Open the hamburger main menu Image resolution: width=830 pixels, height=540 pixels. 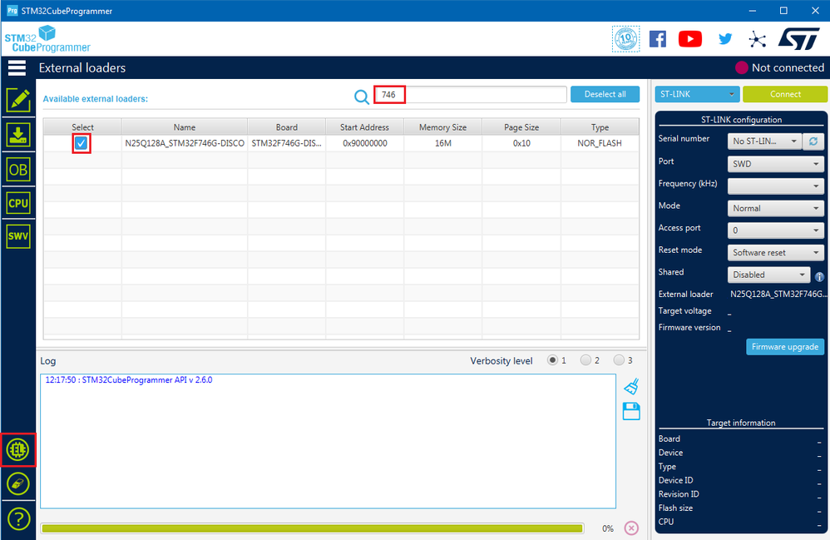pos(17,67)
